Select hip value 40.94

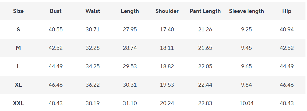pyautogui.click(x=287, y=30)
